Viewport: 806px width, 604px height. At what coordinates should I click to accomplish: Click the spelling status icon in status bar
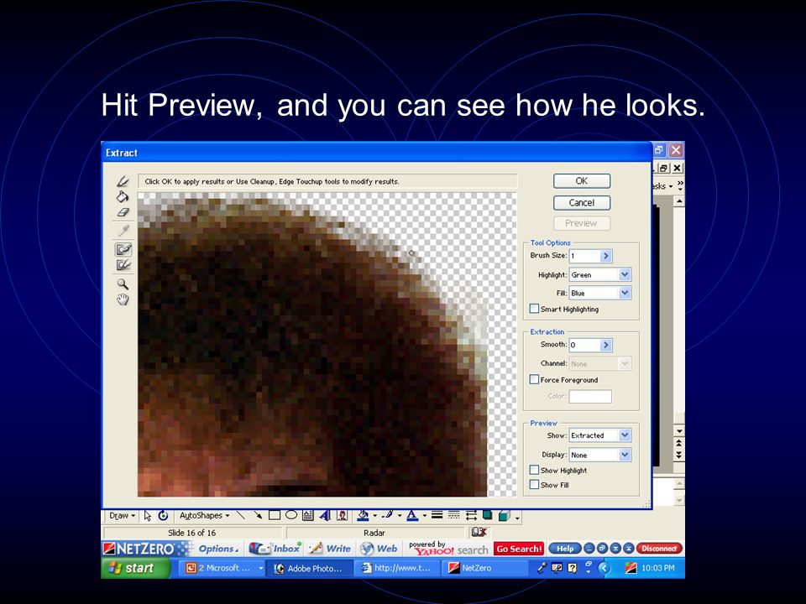tap(479, 532)
